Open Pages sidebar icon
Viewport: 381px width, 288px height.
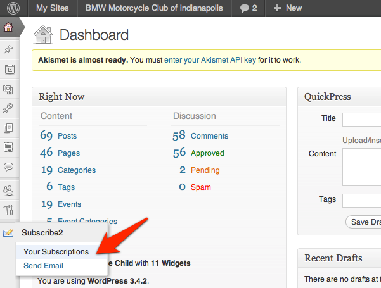[8, 128]
